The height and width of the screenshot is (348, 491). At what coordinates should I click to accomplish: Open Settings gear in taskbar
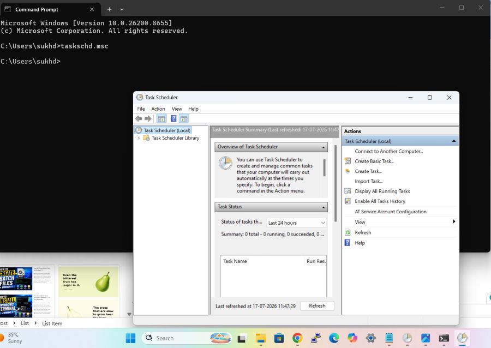(x=371, y=338)
